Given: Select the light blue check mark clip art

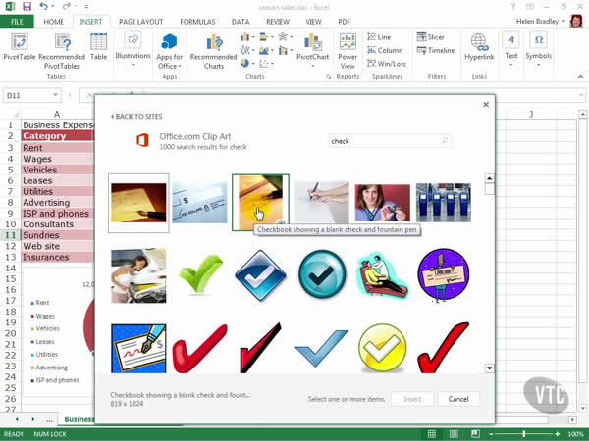Looking at the screenshot, I should 322,348.
